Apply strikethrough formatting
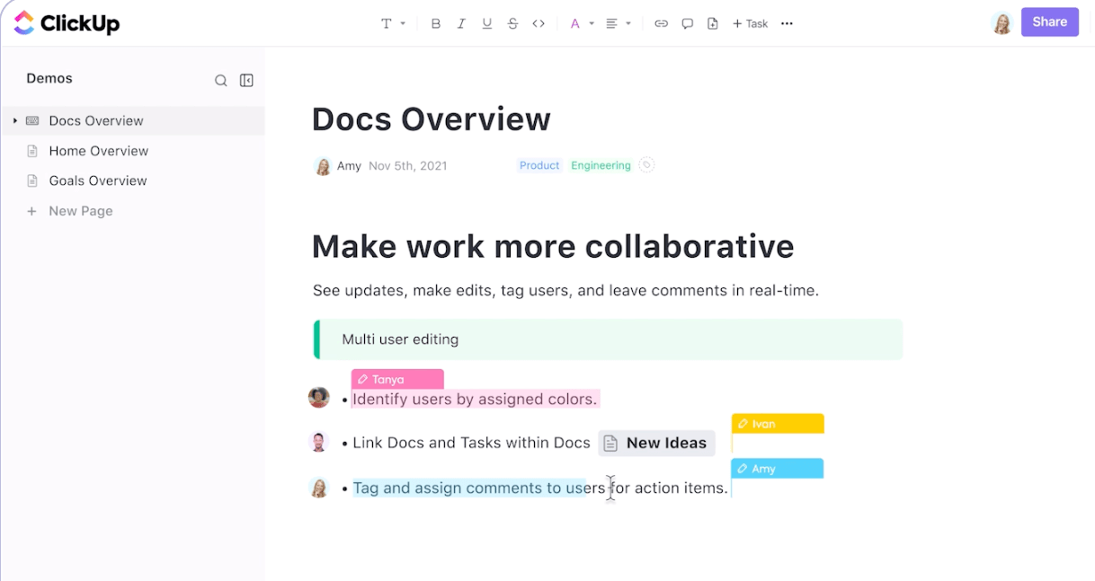This screenshot has height=581, width=1095. tap(512, 23)
